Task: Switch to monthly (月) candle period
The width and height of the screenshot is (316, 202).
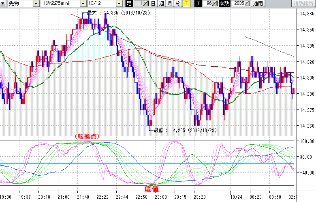Action: [x=169, y=4]
